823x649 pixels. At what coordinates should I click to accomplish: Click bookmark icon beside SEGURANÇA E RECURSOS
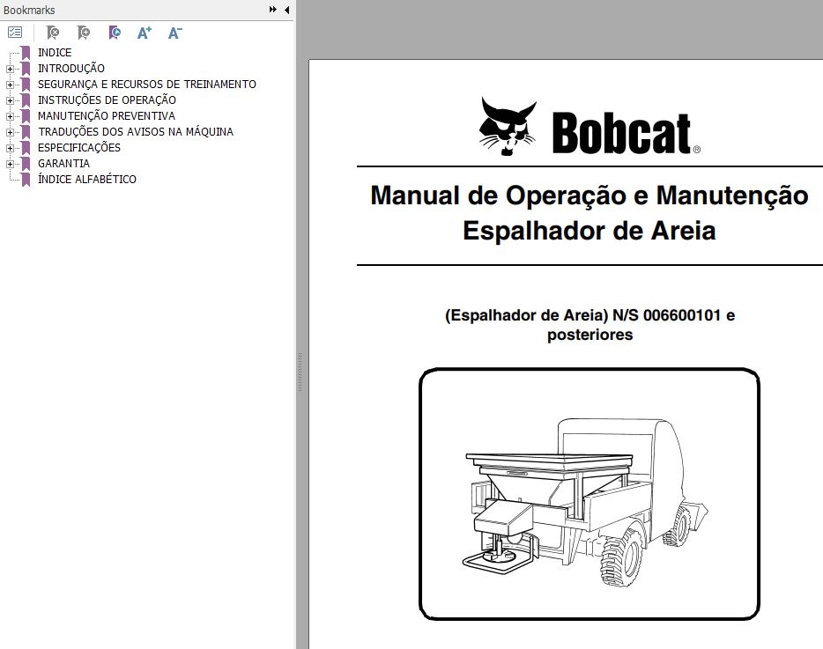pyautogui.click(x=26, y=85)
